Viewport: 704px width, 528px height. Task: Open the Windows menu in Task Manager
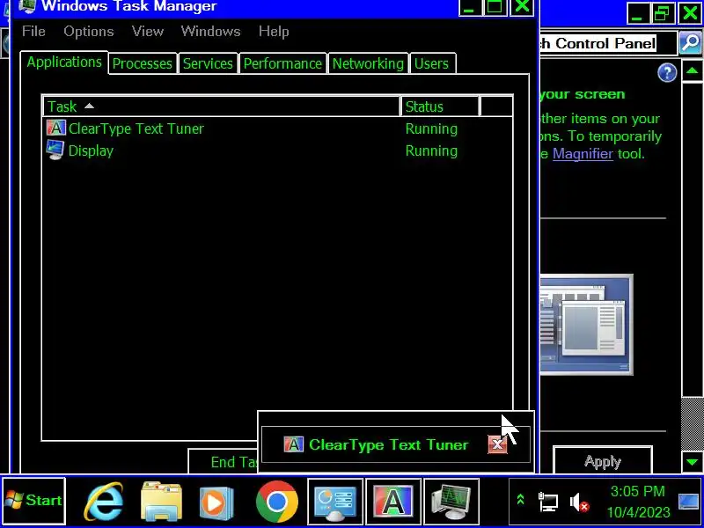(x=210, y=32)
